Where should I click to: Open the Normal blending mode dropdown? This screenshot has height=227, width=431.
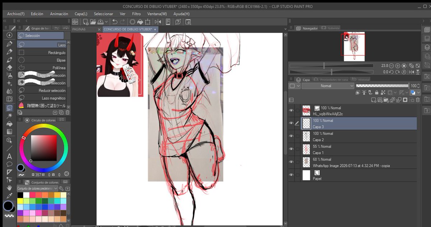[x=328, y=86]
